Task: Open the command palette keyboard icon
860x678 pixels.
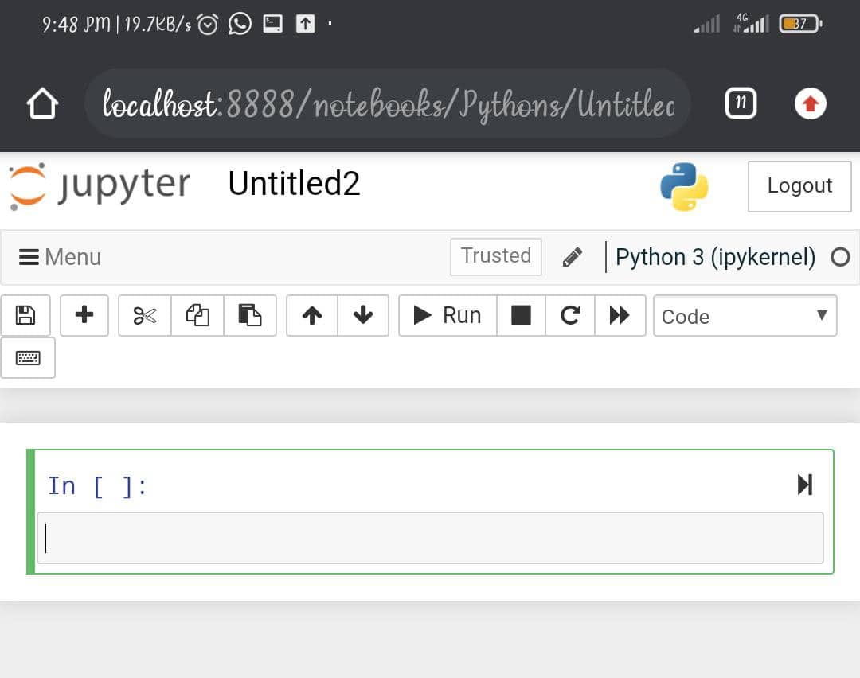Action: tap(28, 357)
